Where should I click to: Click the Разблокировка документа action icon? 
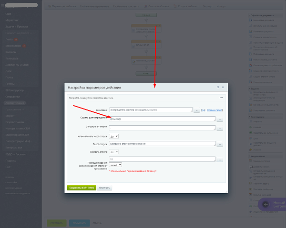251,59
